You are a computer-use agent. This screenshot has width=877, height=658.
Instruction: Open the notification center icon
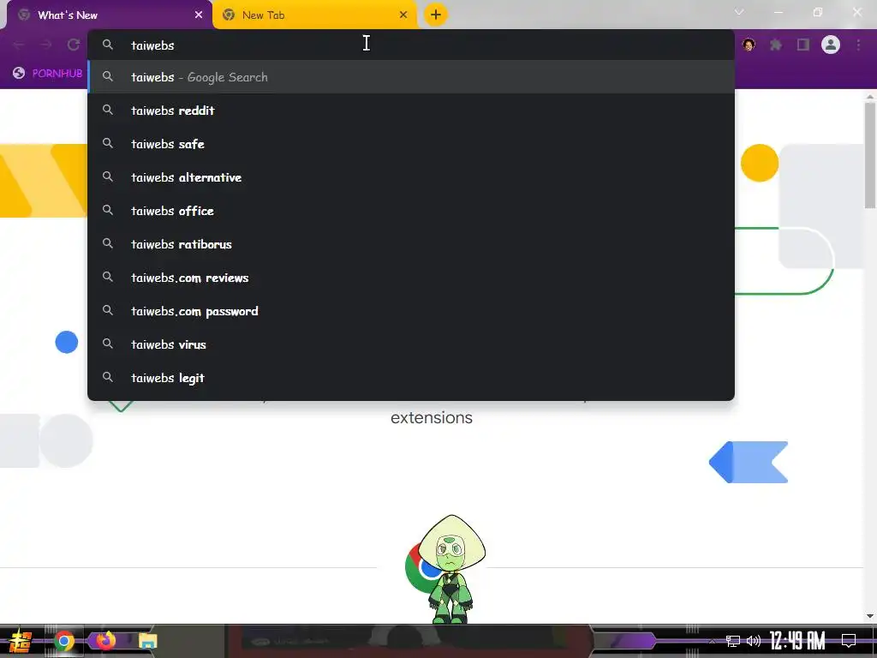[x=849, y=641]
